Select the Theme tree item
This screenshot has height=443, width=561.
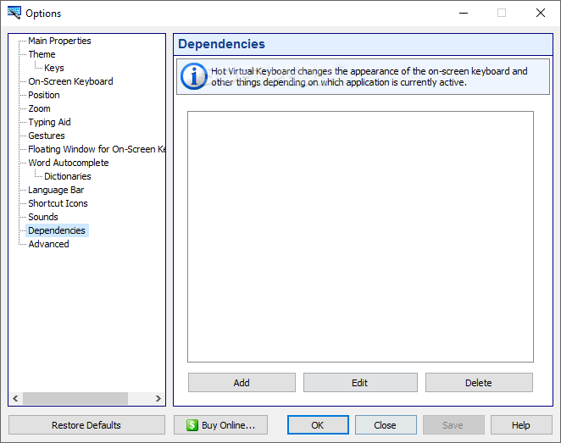(42, 54)
